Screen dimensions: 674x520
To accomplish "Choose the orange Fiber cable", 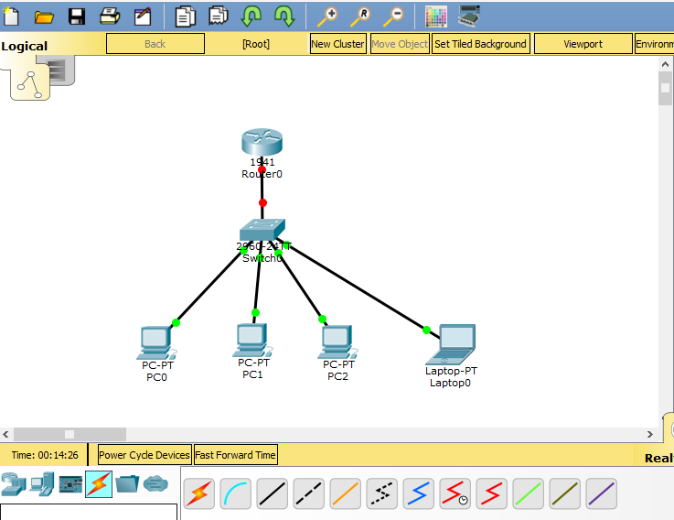I will point(346,494).
